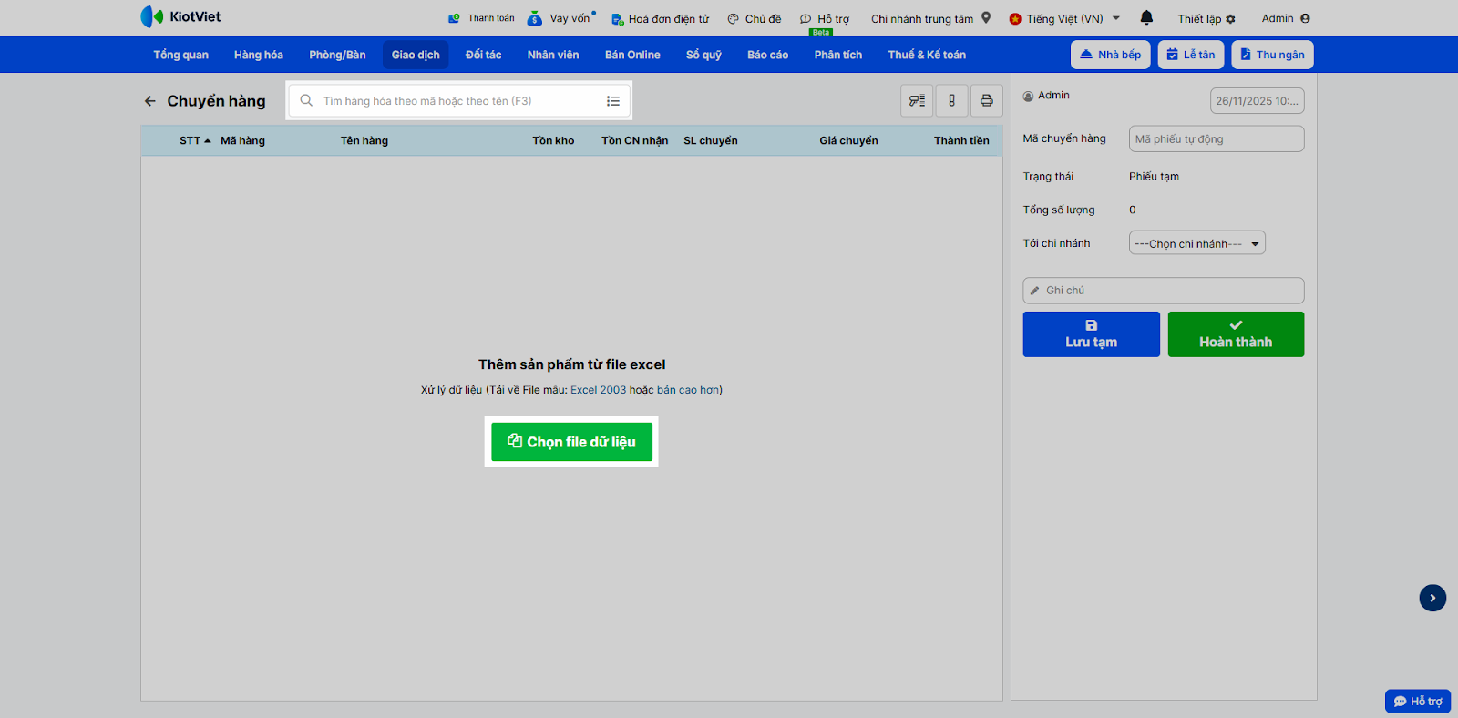Click the Mã chuyển hàng input field
1458x718 pixels.
1217,138
